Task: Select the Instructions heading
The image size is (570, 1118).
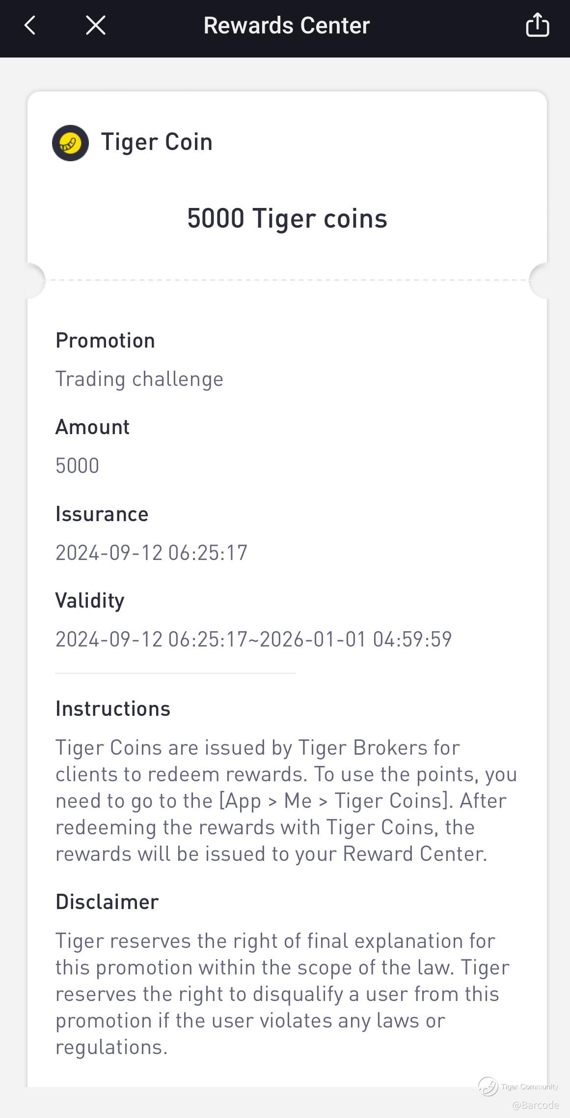Action: (x=113, y=709)
